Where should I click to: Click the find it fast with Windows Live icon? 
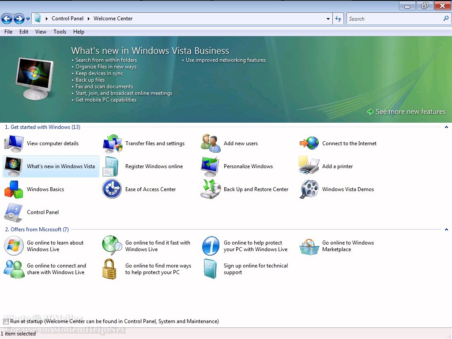[112, 245]
